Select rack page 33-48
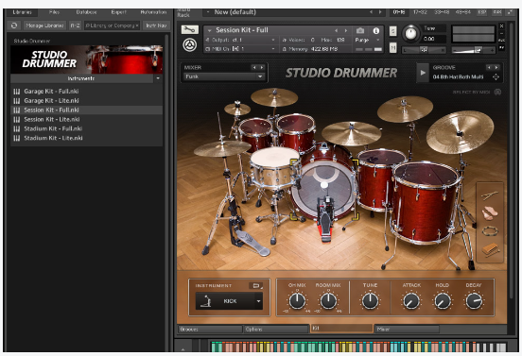The height and width of the screenshot is (356, 522). tap(442, 12)
